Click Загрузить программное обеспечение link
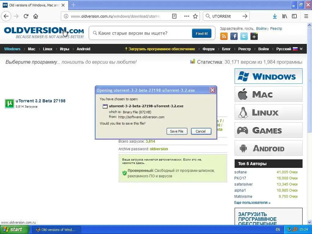 160,49
